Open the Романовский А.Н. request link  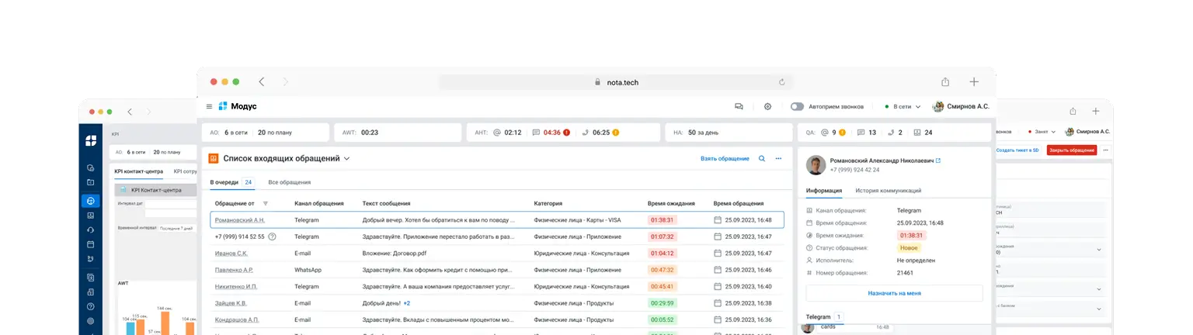239,220
